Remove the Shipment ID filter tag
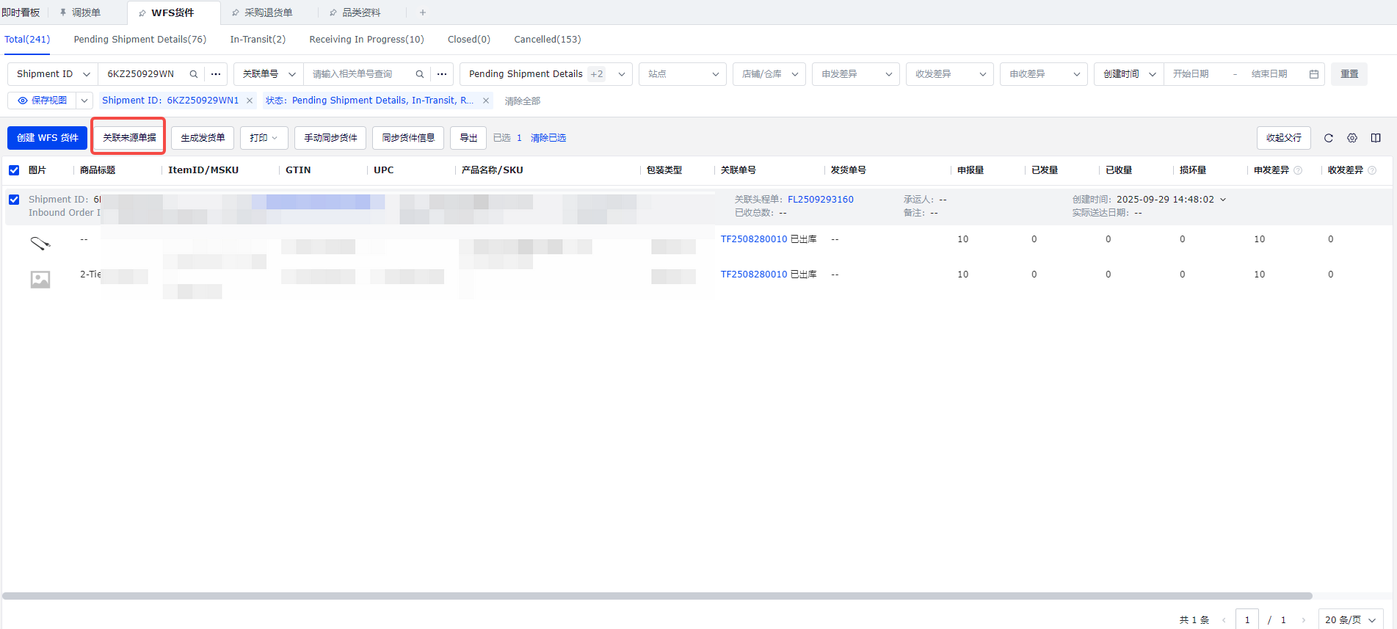 [250, 101]
